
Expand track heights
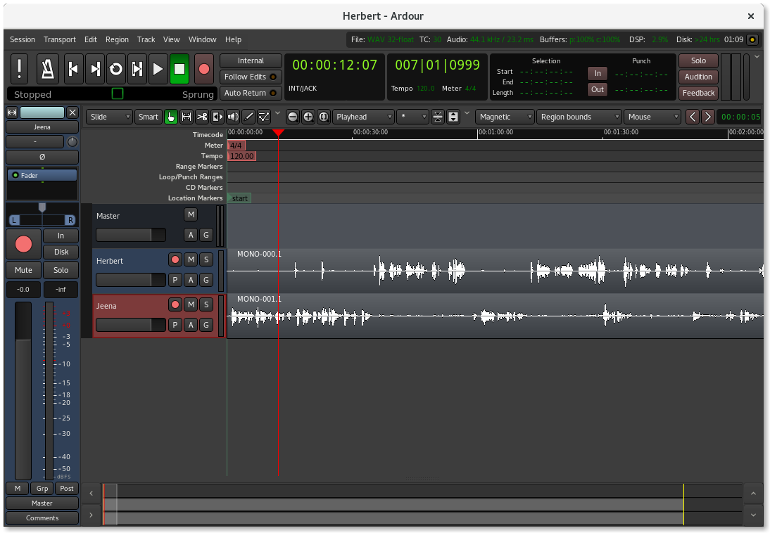[453, 117]
